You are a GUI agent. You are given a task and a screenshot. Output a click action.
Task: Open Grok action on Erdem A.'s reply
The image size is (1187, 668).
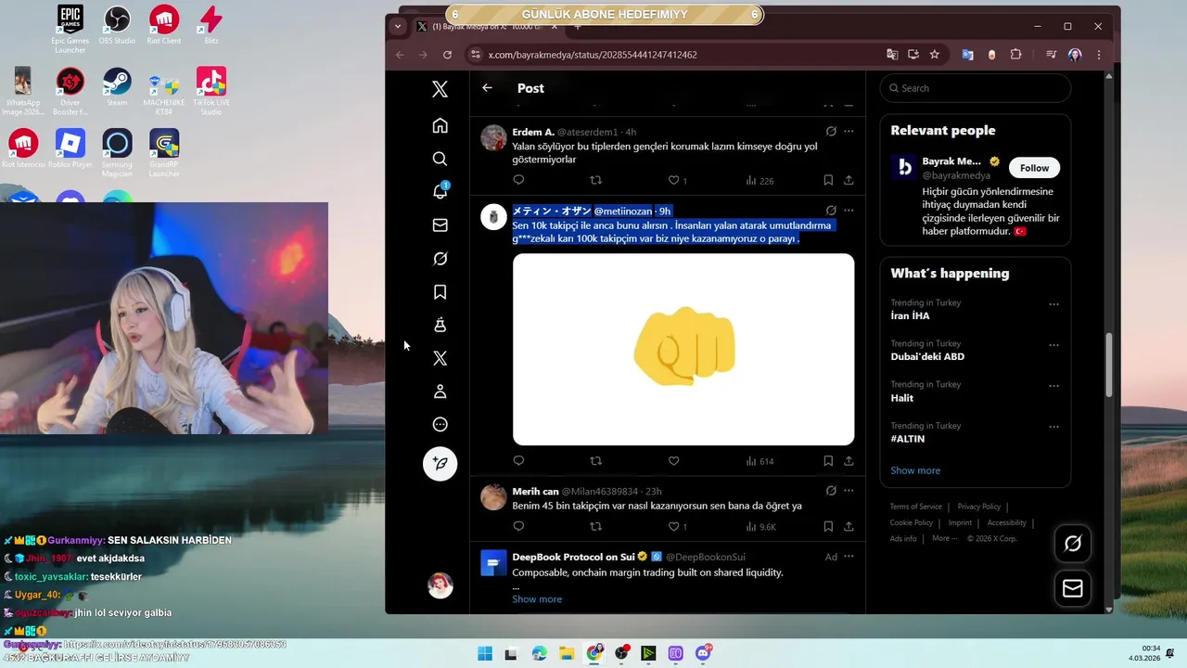831,132
